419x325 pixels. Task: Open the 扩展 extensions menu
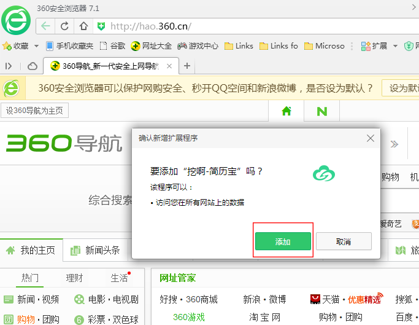pos(374,45)
